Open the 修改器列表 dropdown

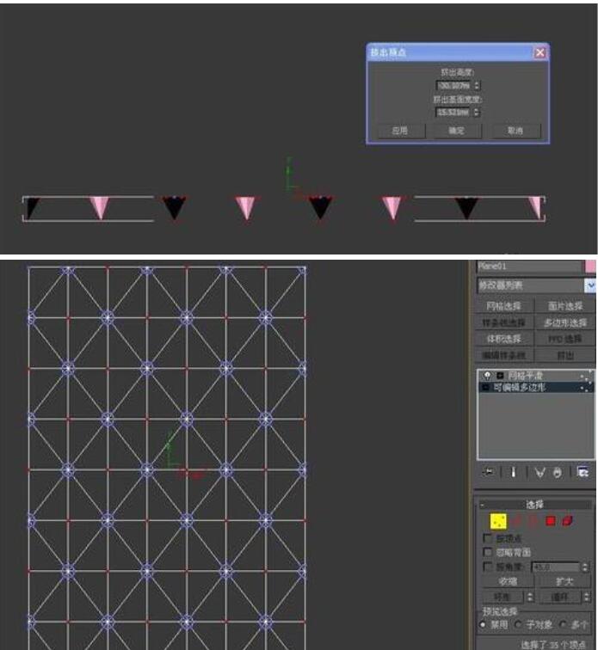click(589, 285)
